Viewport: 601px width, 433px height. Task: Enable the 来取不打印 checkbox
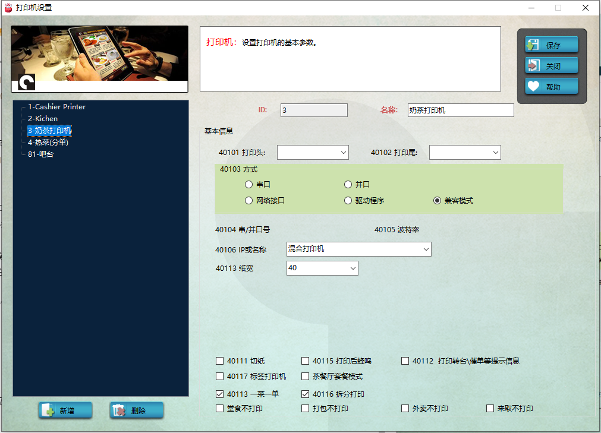click(490, 409)
